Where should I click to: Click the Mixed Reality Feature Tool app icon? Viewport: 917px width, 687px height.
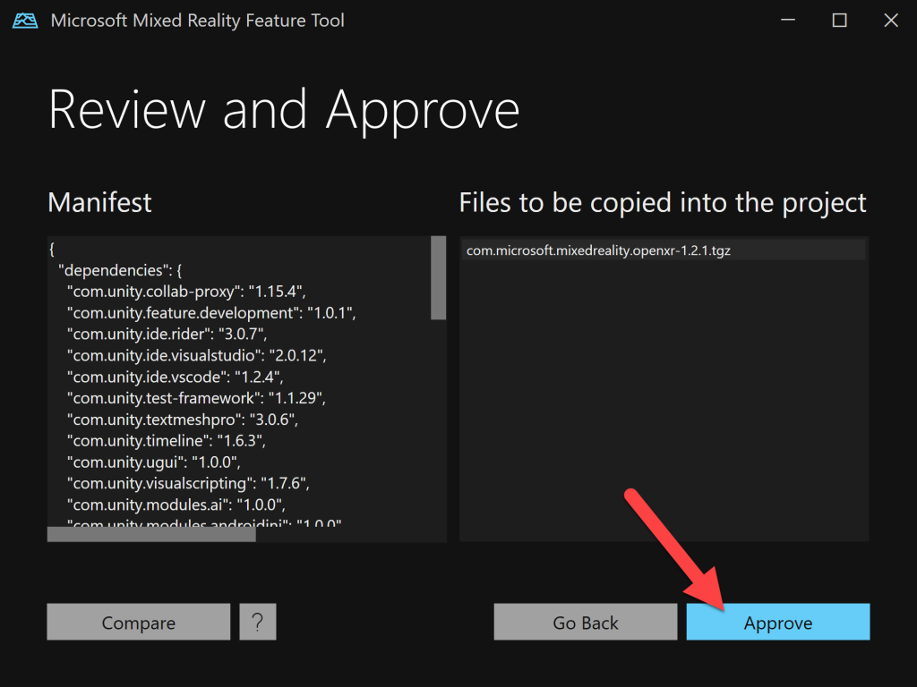pos(25,21)
